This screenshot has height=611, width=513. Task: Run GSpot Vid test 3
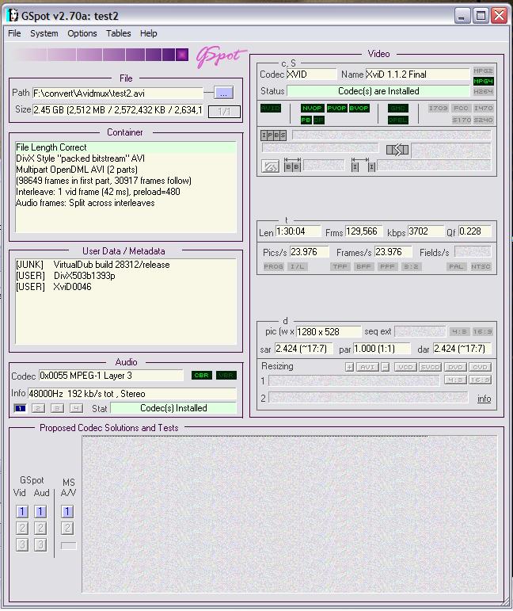(x=22, y=544)
